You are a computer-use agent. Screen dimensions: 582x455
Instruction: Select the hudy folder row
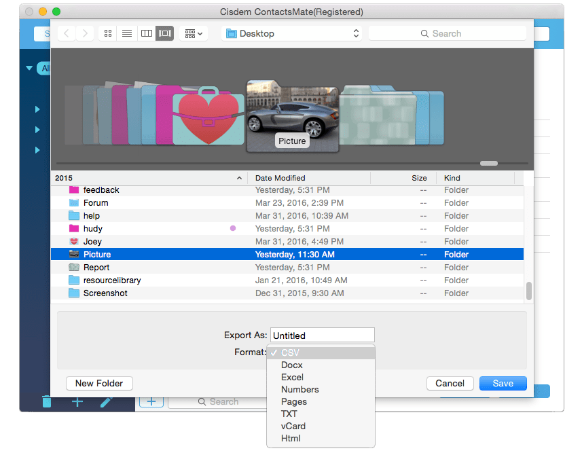(287, 229)
